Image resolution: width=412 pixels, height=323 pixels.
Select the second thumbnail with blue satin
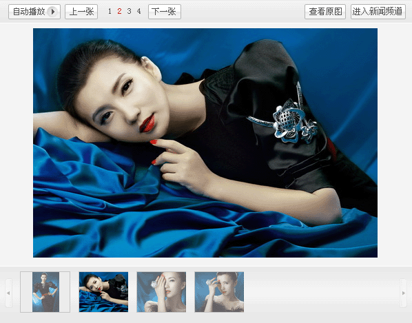point(103,292)
